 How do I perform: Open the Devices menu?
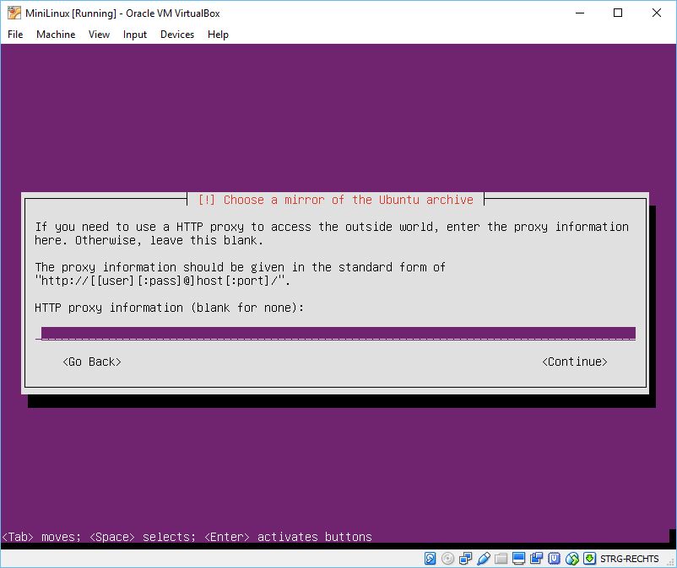click(177, 35)
